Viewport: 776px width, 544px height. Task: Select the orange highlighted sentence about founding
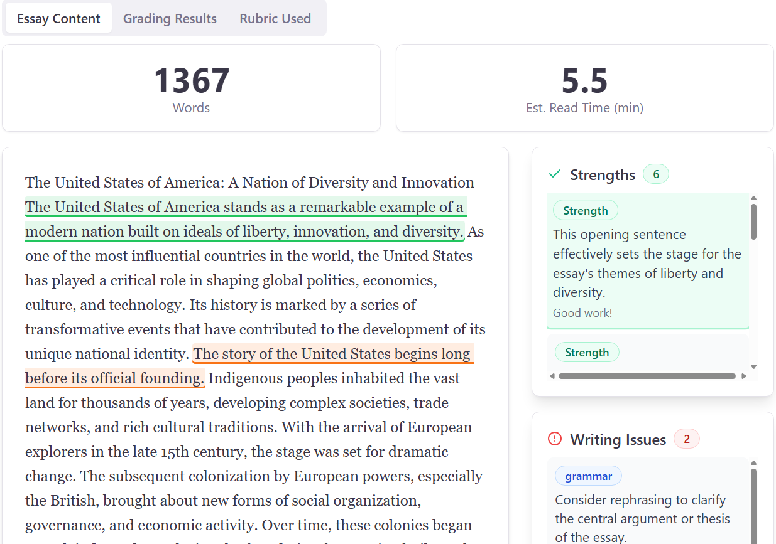tap(283, 365)
